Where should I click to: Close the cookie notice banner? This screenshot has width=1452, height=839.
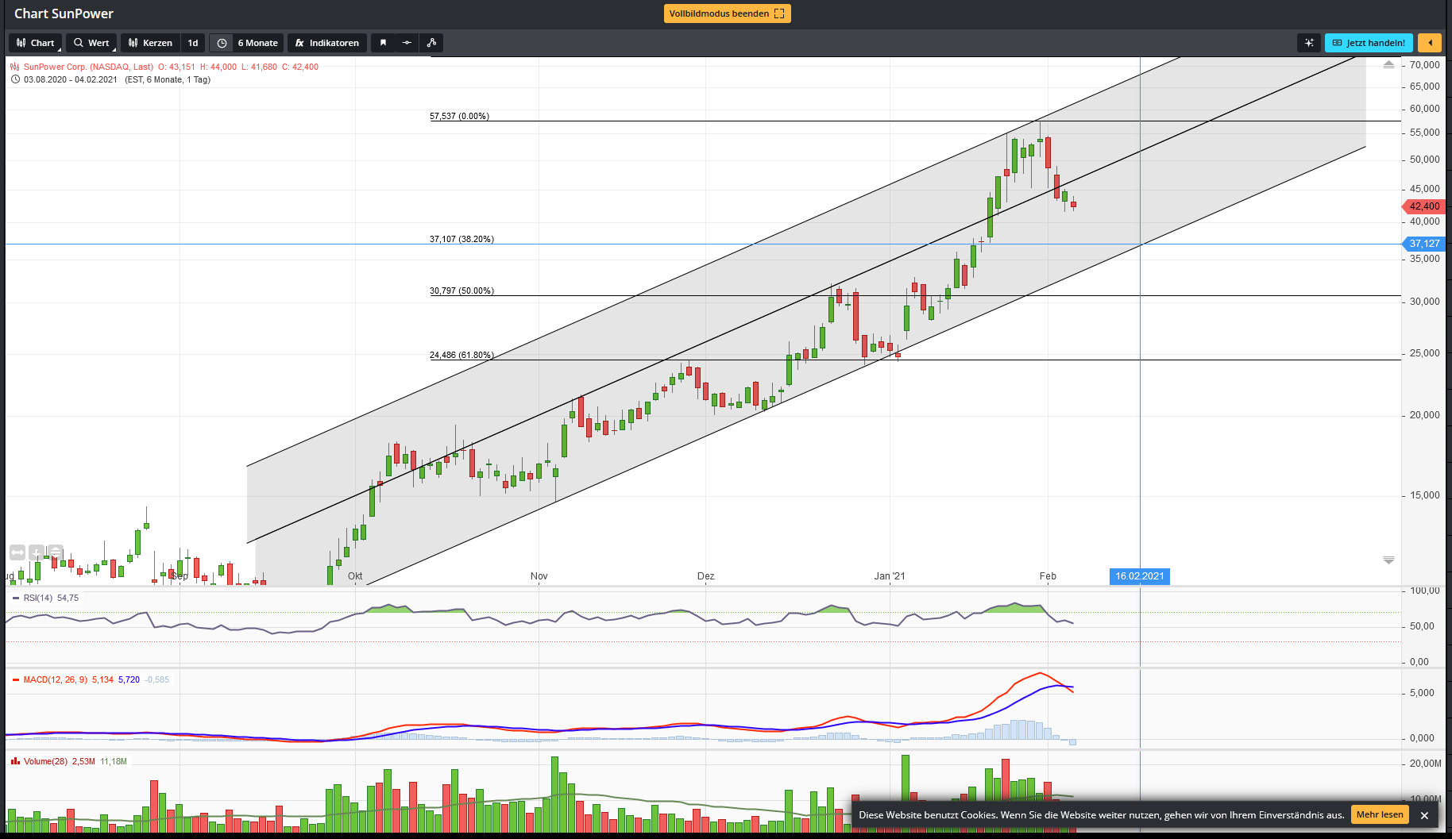[x=1425, y=815]
